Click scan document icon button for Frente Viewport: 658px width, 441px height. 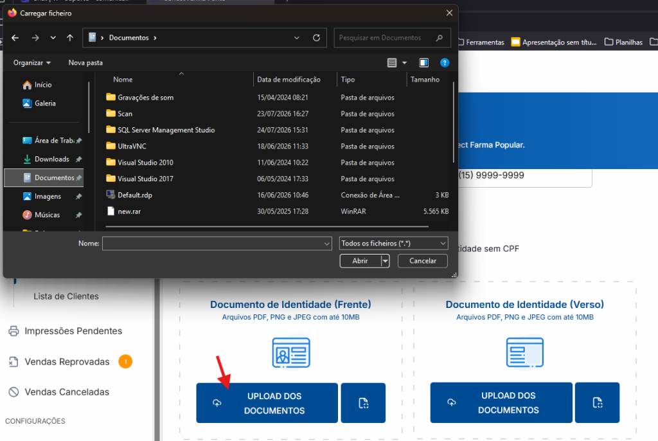click(364, 403)
